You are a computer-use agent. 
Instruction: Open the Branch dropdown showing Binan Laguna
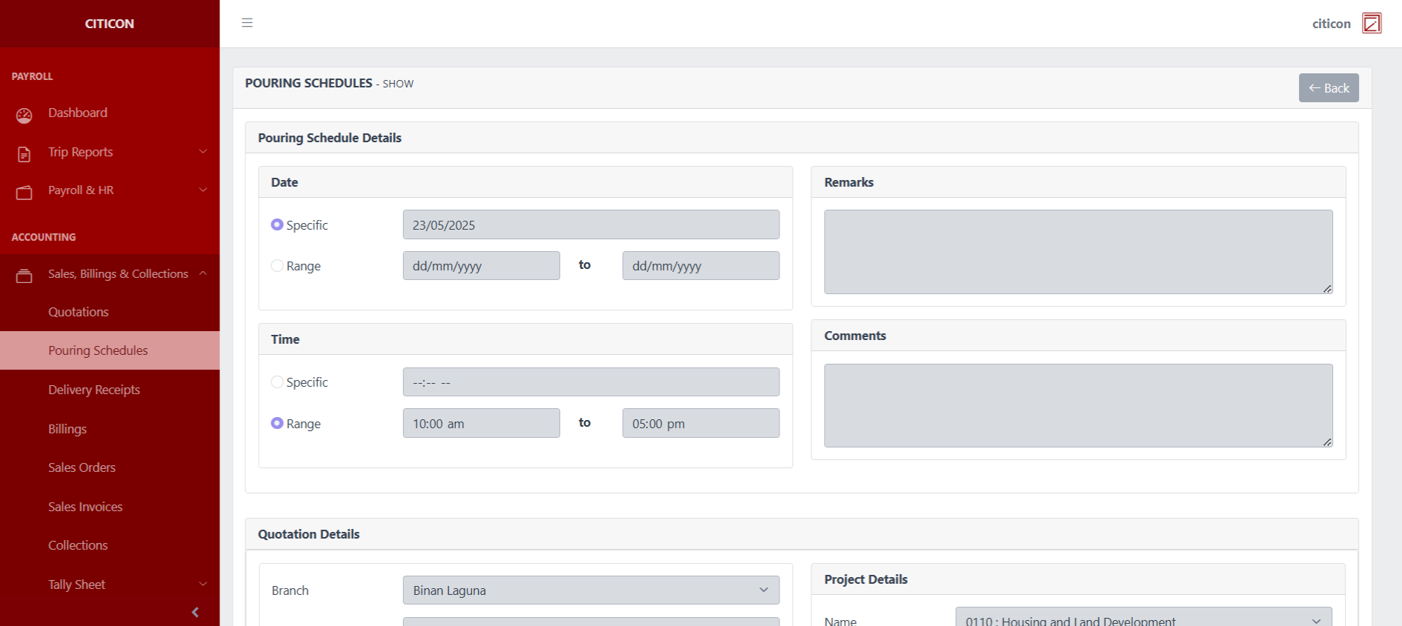[x=591, y=590]
